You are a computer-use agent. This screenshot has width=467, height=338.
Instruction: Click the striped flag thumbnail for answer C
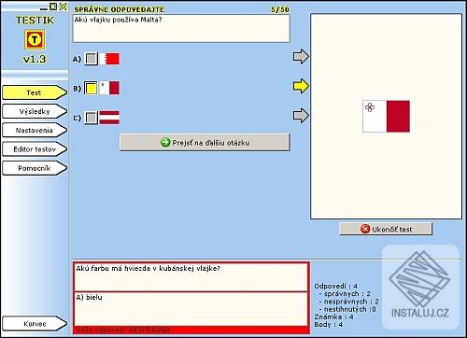click(x=109, y=118)
